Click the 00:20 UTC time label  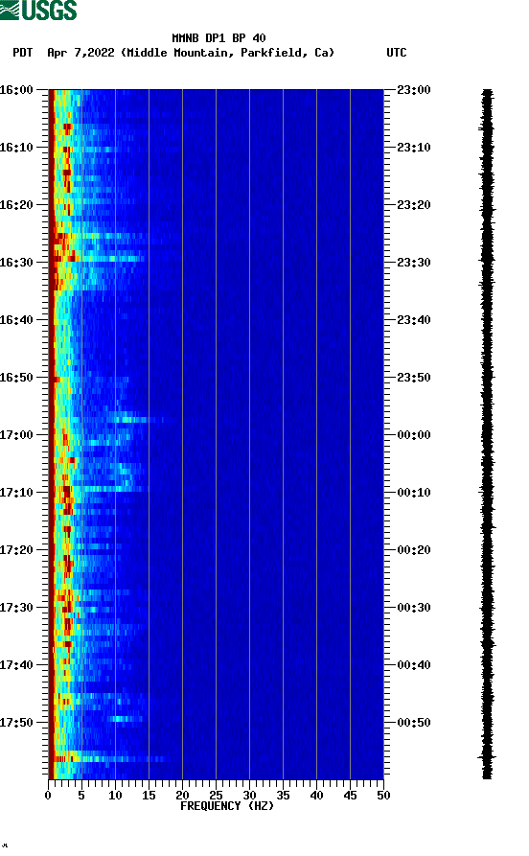point(414,550)
